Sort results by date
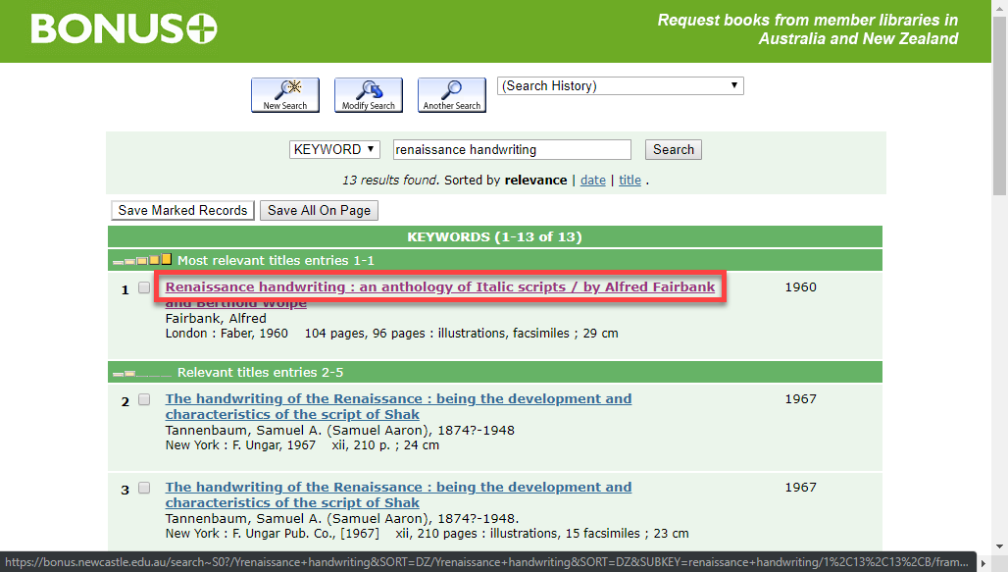This screenshot has height=572, width=1008. [x=592, y=181]
